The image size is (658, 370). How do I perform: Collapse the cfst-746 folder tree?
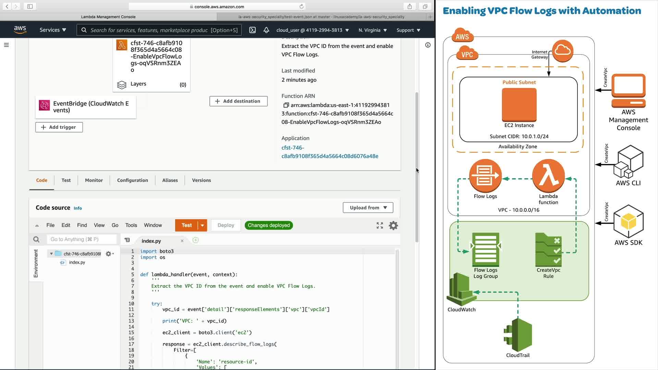coord(51,254)
